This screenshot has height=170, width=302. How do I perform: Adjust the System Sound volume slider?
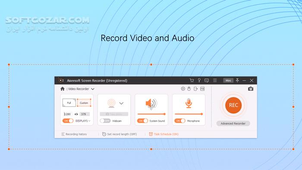151,114
